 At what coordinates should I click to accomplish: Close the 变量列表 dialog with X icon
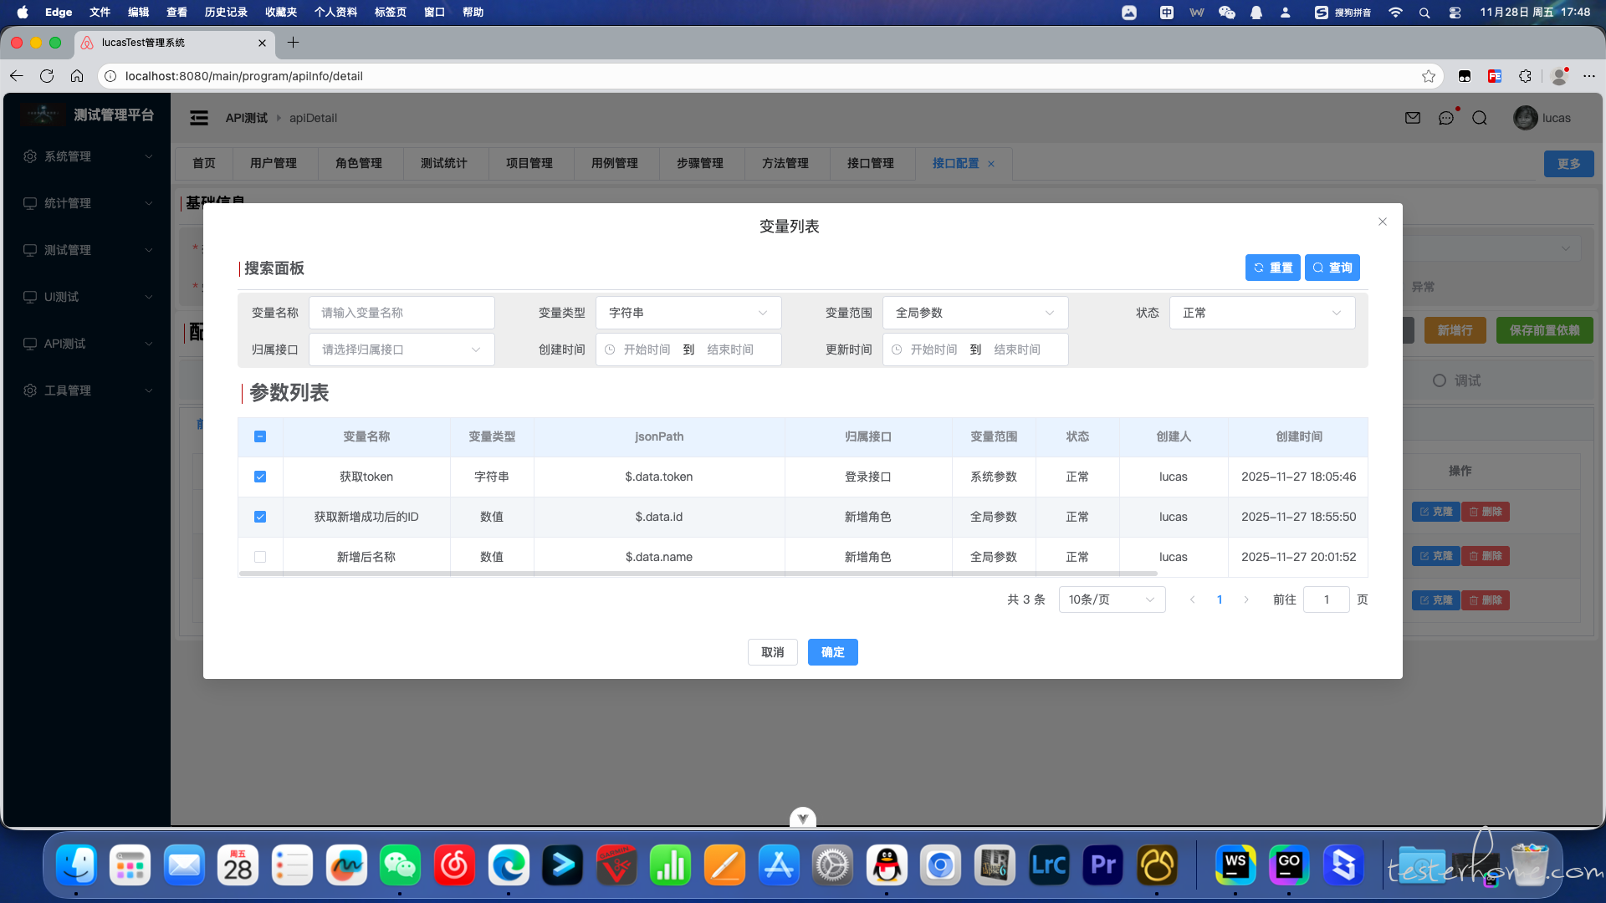tap(1383, 222)
